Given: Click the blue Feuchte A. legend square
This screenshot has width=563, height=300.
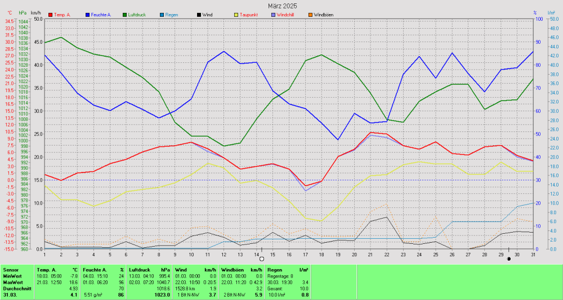Looking at the screenshot, I should point(88,14).
